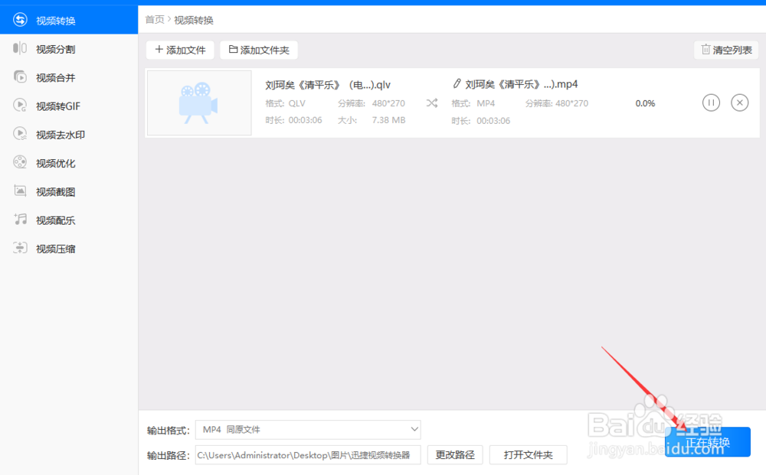Open the 视频去水印 feature
The image size is (766, 475).
[51, 134]
